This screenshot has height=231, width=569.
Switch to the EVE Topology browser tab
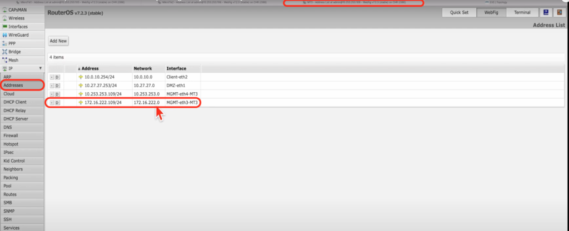(x=492, y=2)
